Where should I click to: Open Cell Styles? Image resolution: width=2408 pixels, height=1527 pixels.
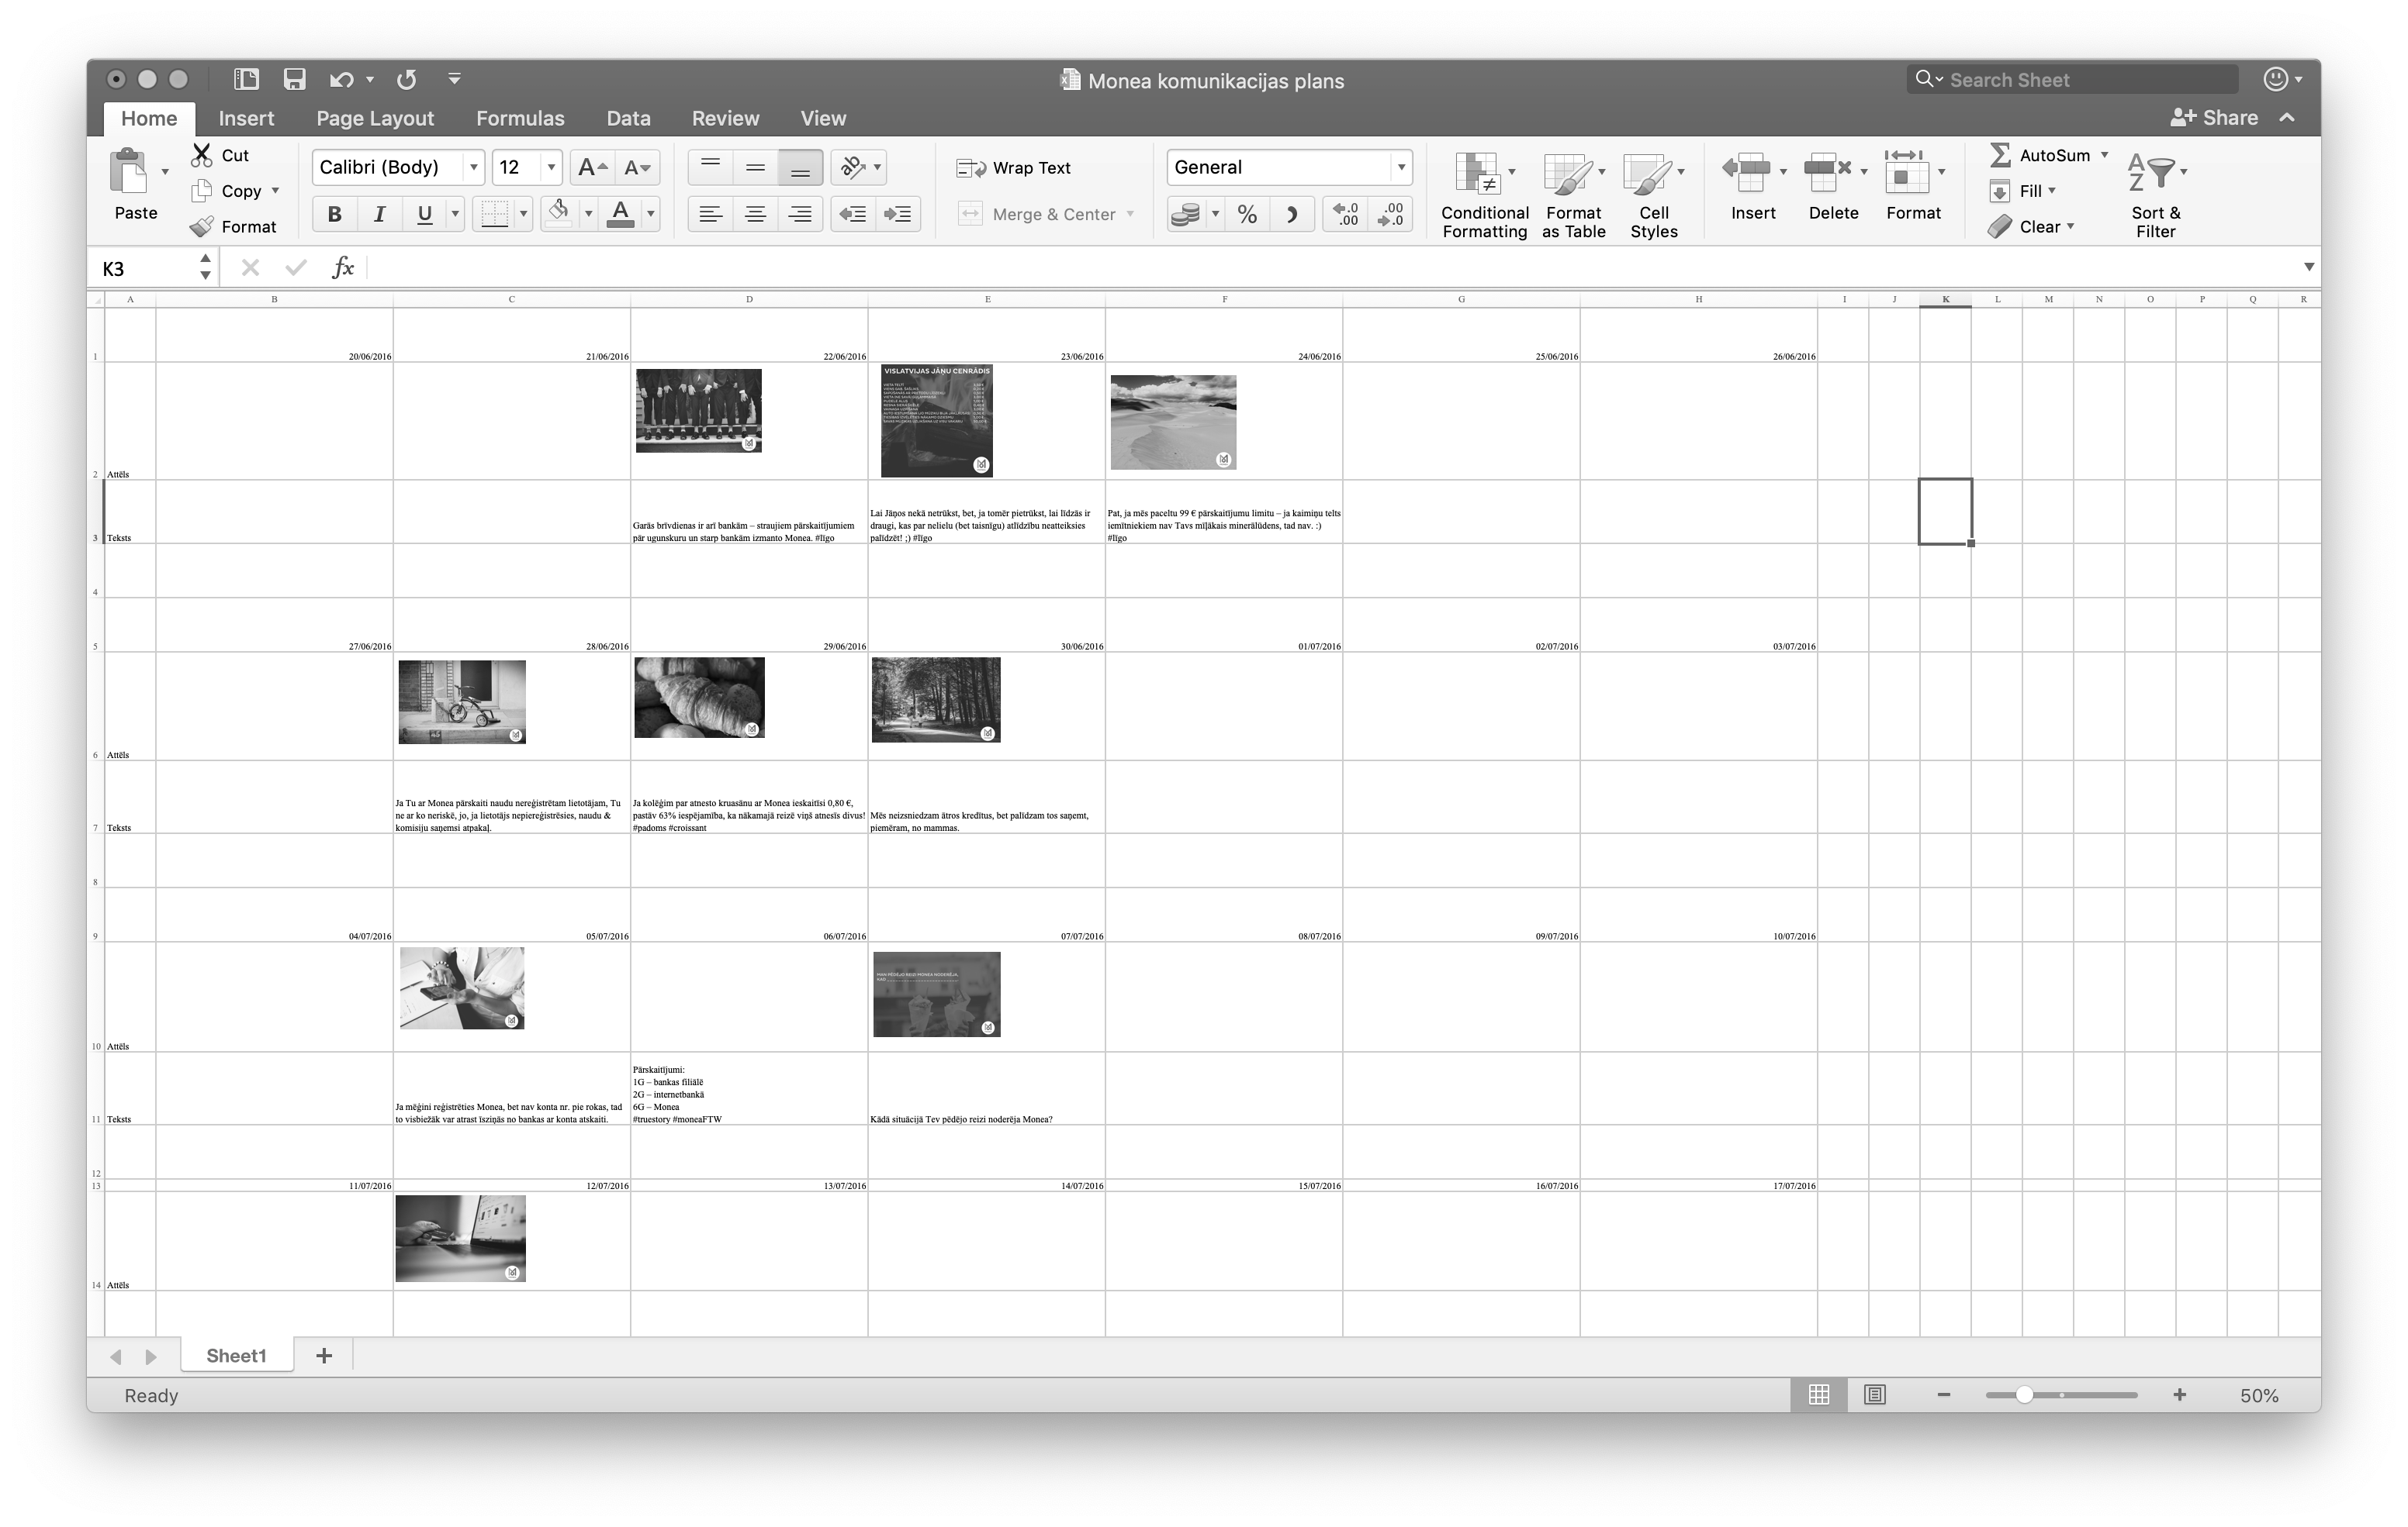click(1654, 195)
